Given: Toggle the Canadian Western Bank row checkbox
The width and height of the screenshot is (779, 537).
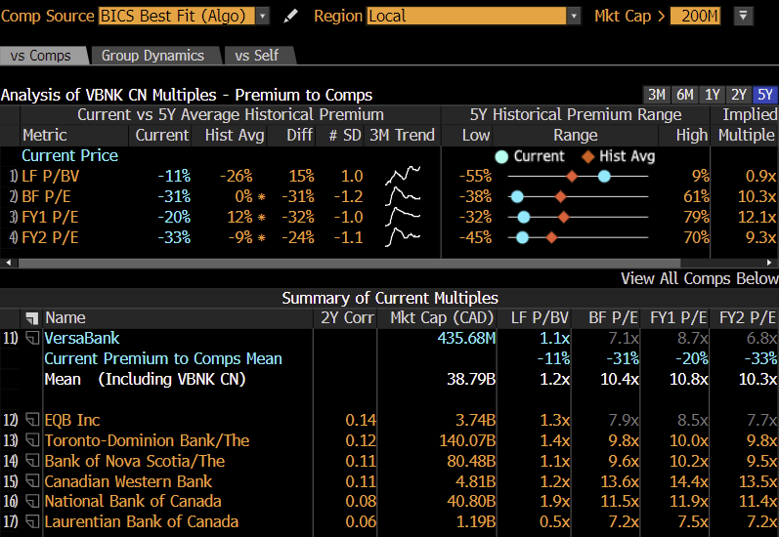Looking at the screenshot, I should [x=32, y=481].
